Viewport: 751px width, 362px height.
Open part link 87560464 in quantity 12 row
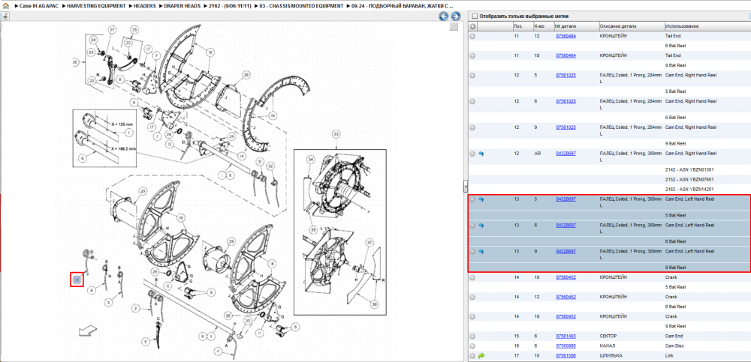point(566,36)
